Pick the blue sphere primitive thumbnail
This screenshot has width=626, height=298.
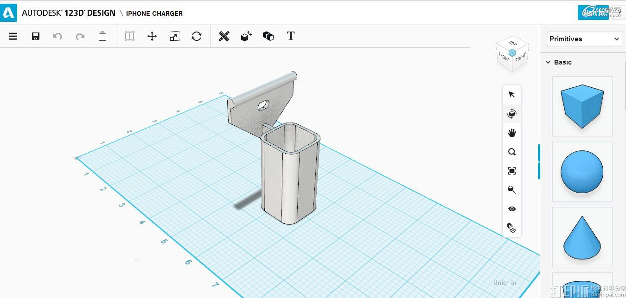pyautogui.click(x=582, y=172)
